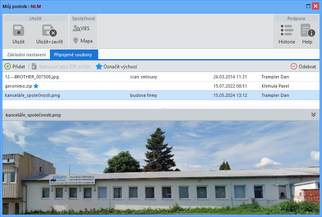The height and width of the screenshot is (217, 322).
Task: Click the Uložit floppy disk icon
Action: [19, 30]
